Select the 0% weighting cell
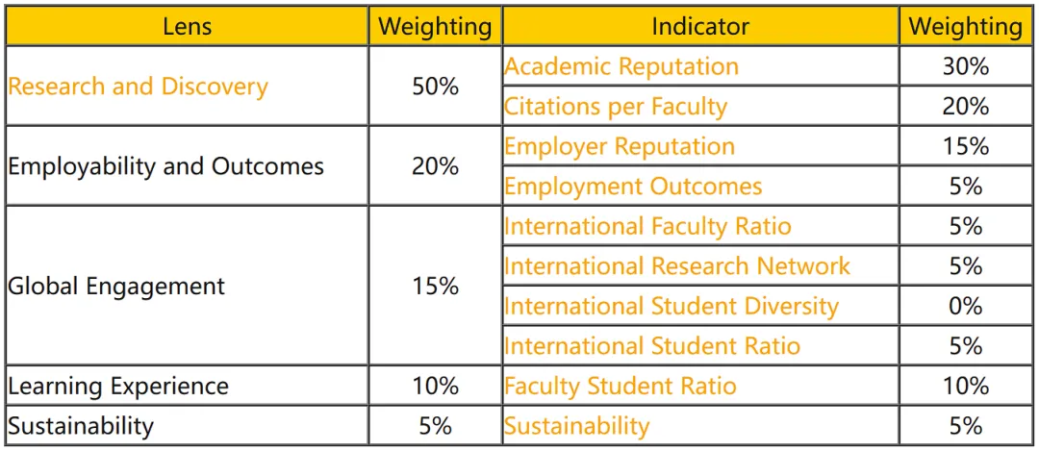1039x451 pixels. [966, 306]
